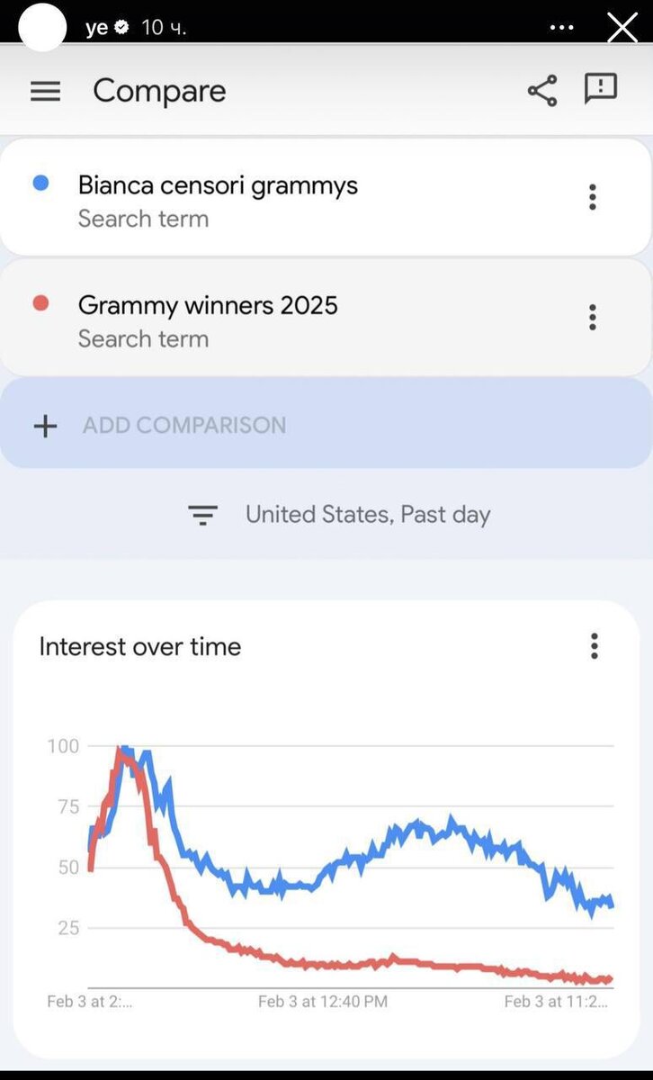
Task: Click the plus icon to add comparison
Action: tap(45, 426)
